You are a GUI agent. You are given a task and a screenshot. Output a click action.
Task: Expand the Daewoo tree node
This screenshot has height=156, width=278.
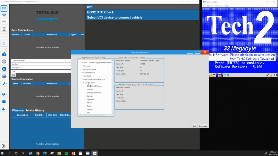[82, 66]
